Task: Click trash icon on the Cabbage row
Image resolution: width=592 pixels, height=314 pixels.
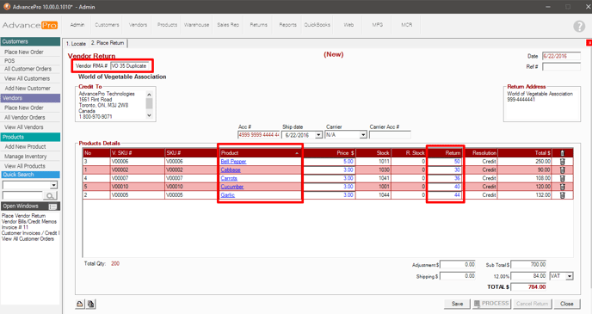Action: coord(562,169)
